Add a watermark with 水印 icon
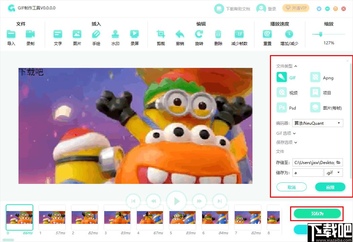This screenshot has width=353, height=242. (x=115, y=34)
